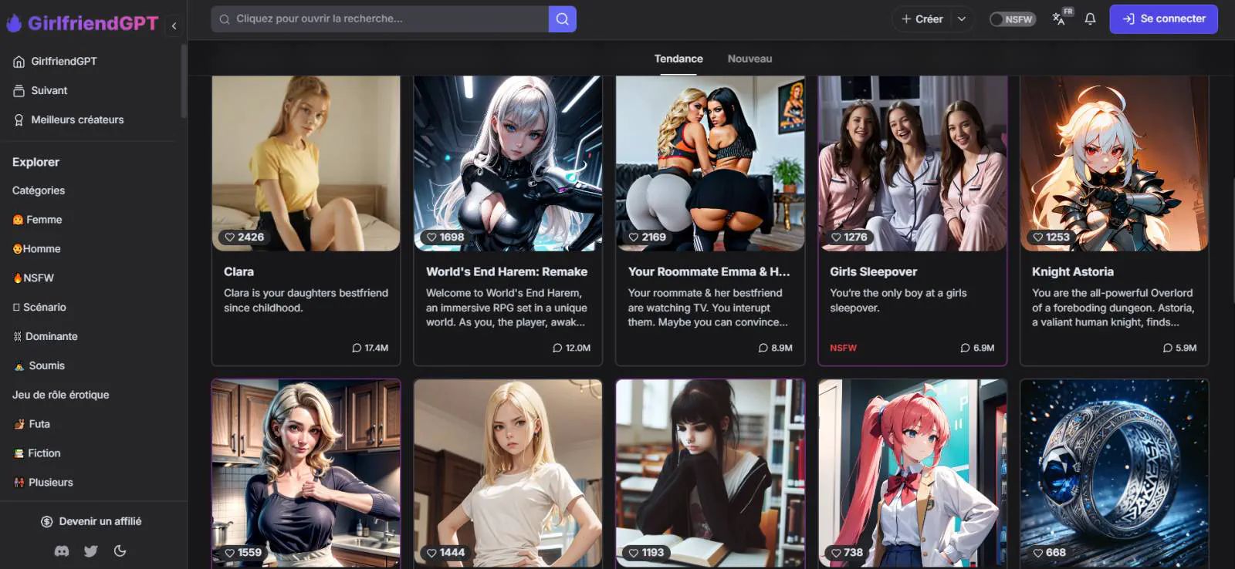Screen dimensions: 1235x569
Task: Open Devenir un affilié link
Action: pyautogui.click(x=91, y=521)
